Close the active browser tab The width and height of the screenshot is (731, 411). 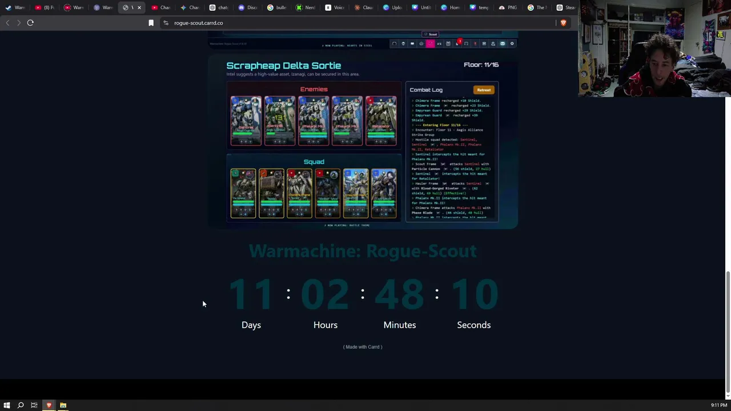139,7
